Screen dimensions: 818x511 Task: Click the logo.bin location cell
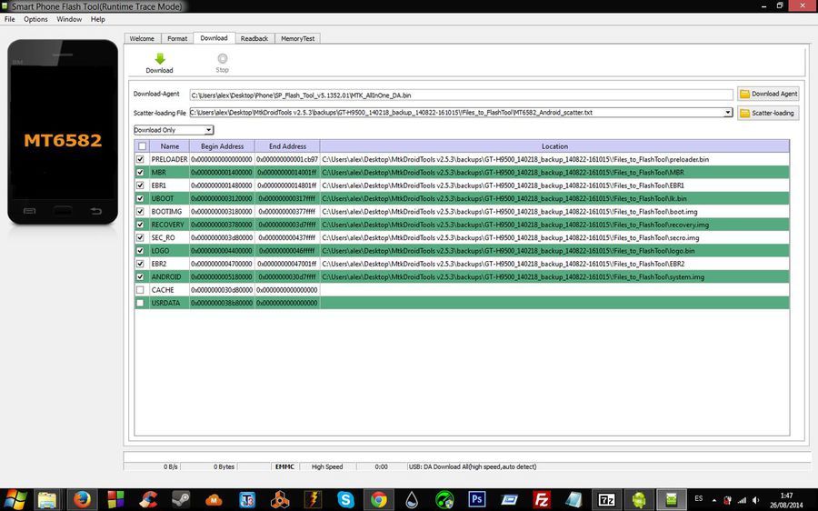tap(554, 251)
